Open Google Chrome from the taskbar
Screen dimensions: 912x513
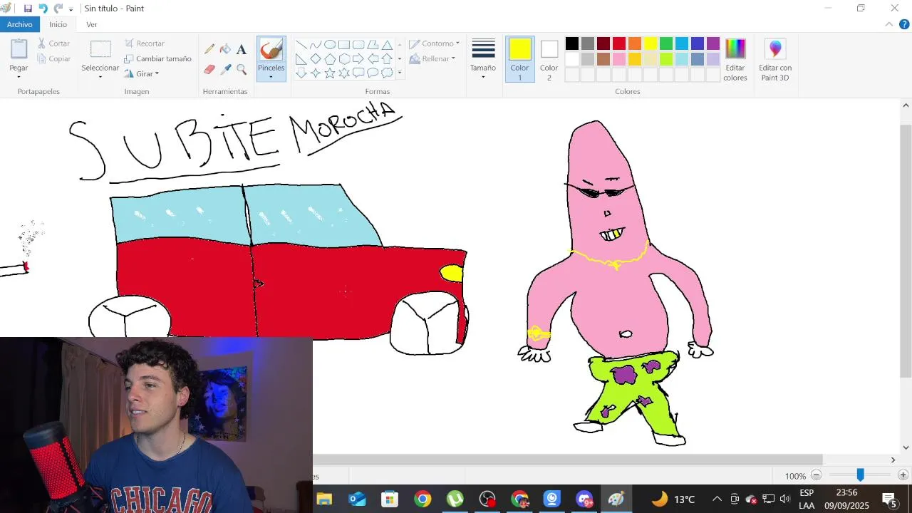click(423, 499)
